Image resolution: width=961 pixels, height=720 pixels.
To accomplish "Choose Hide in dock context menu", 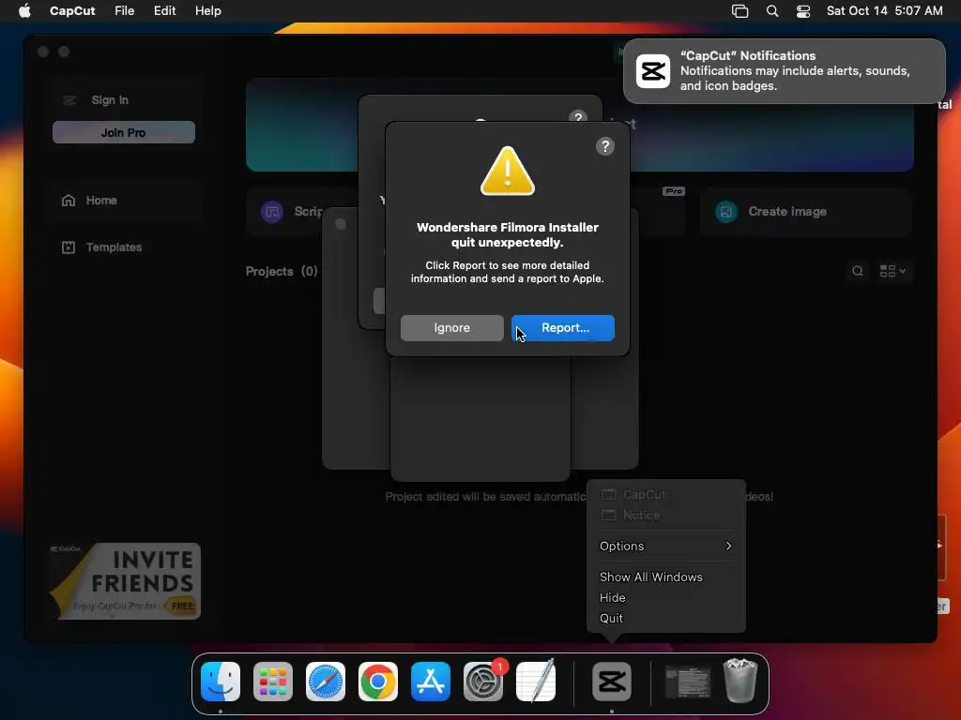I will (666, 597).
